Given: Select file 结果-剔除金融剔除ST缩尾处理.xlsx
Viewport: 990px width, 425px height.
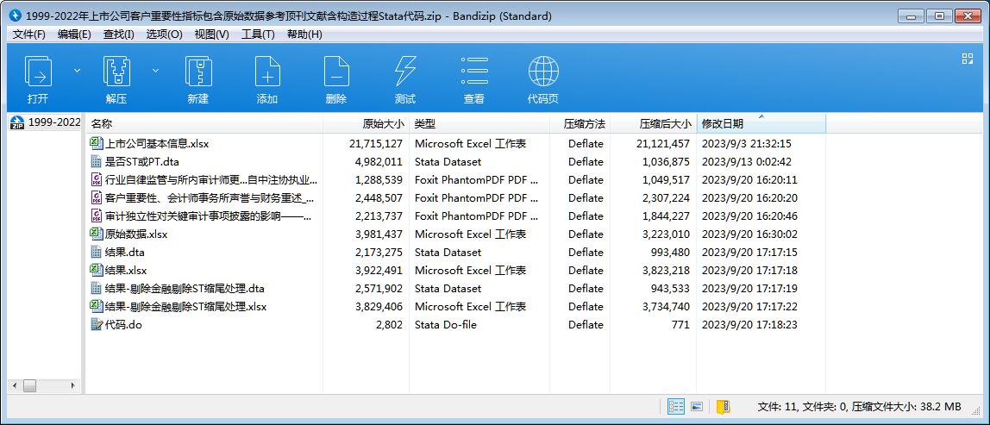Looking at the screenshot, I should [185, 307].
